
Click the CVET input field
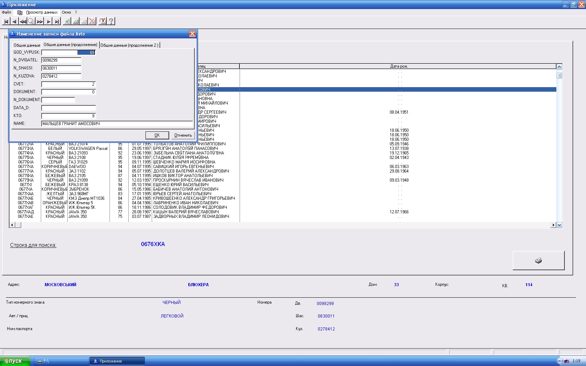pos(68,84)
